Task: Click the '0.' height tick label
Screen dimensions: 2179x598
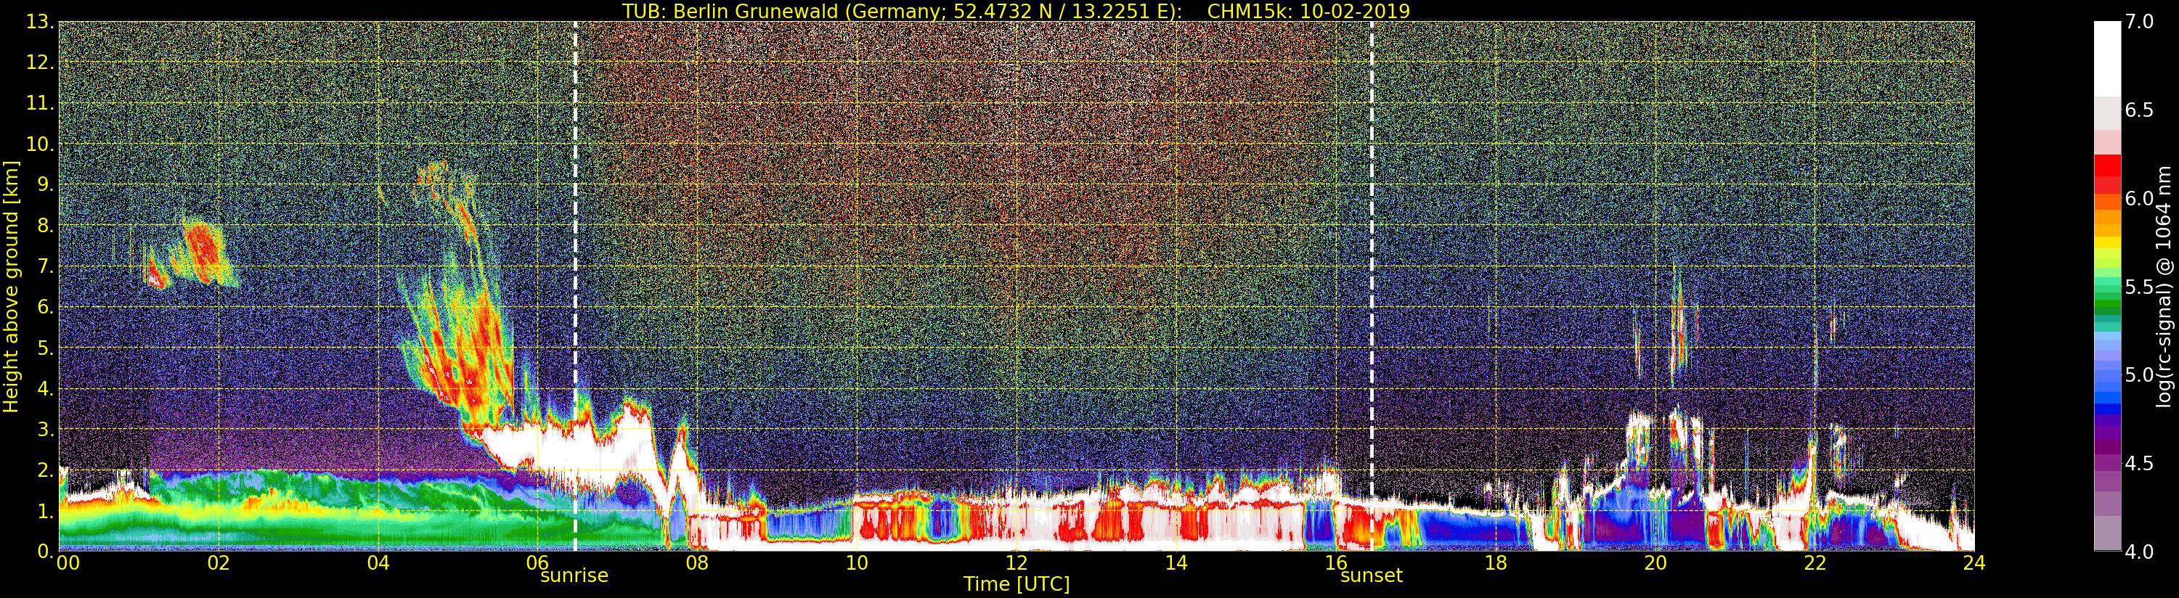Action: point(46,551)
